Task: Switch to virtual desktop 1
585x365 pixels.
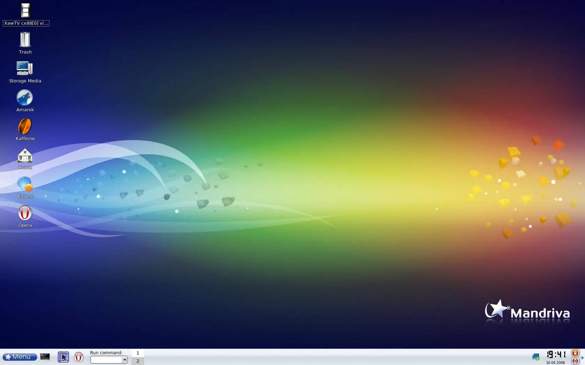Action: pyautogui.click(x=138, y=353)
